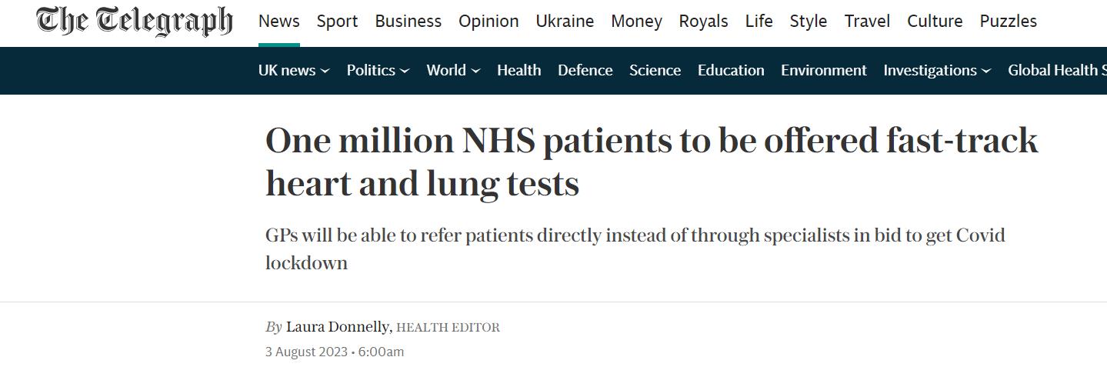The height and width of the screenshot is (367, 1107).
Task: Visit the Royals section
Action: tap(703, 22)
